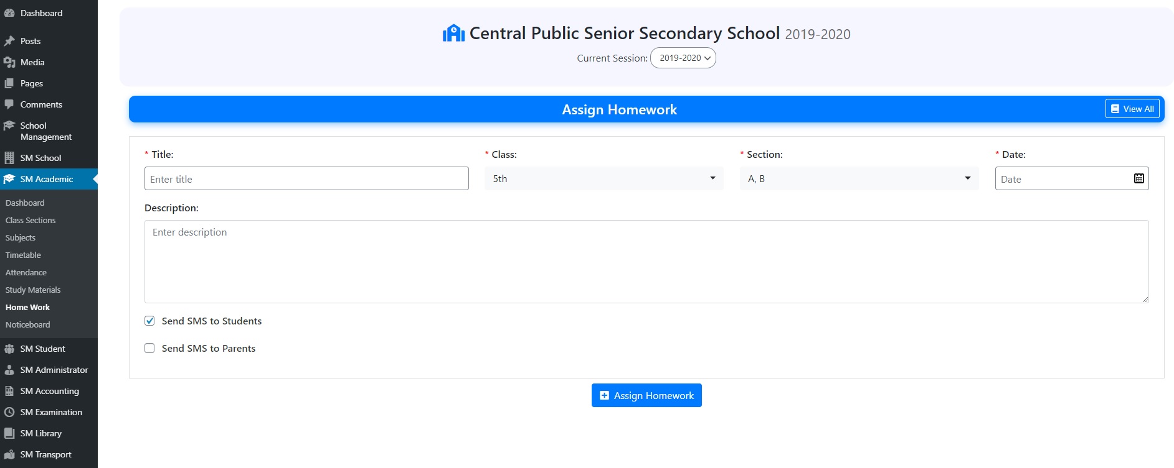Image resolution: width=1174 pixels, height=468 pixels.
Task: Click the Comments bubble icon
Action: click(9, 104)
